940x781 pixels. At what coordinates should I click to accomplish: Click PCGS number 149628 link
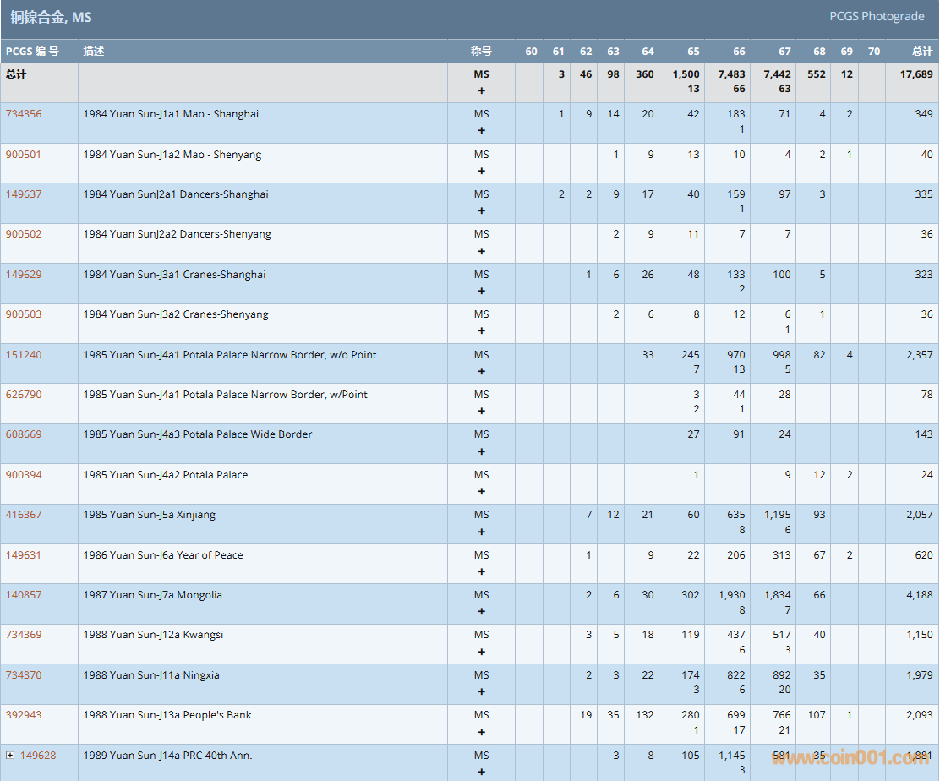click(38, 756)
